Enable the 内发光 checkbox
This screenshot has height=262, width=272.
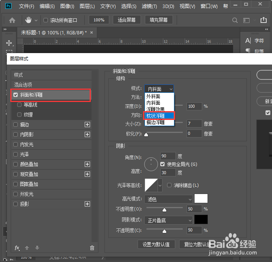tap(15, 144)
